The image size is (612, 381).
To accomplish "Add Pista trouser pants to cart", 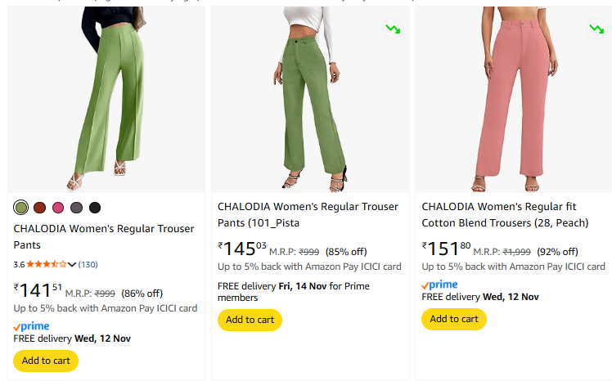I will pyautogui.click(x=250, y=320).
